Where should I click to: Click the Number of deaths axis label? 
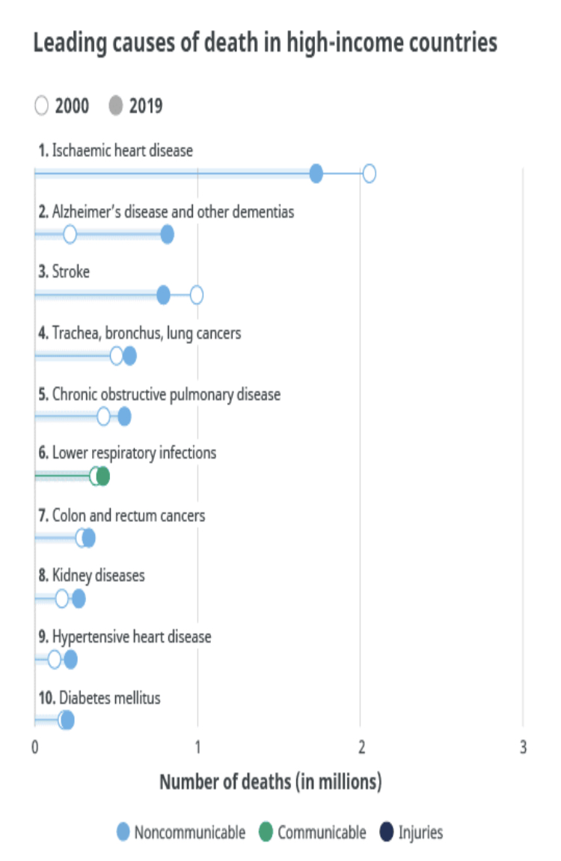tap(271, 782)
